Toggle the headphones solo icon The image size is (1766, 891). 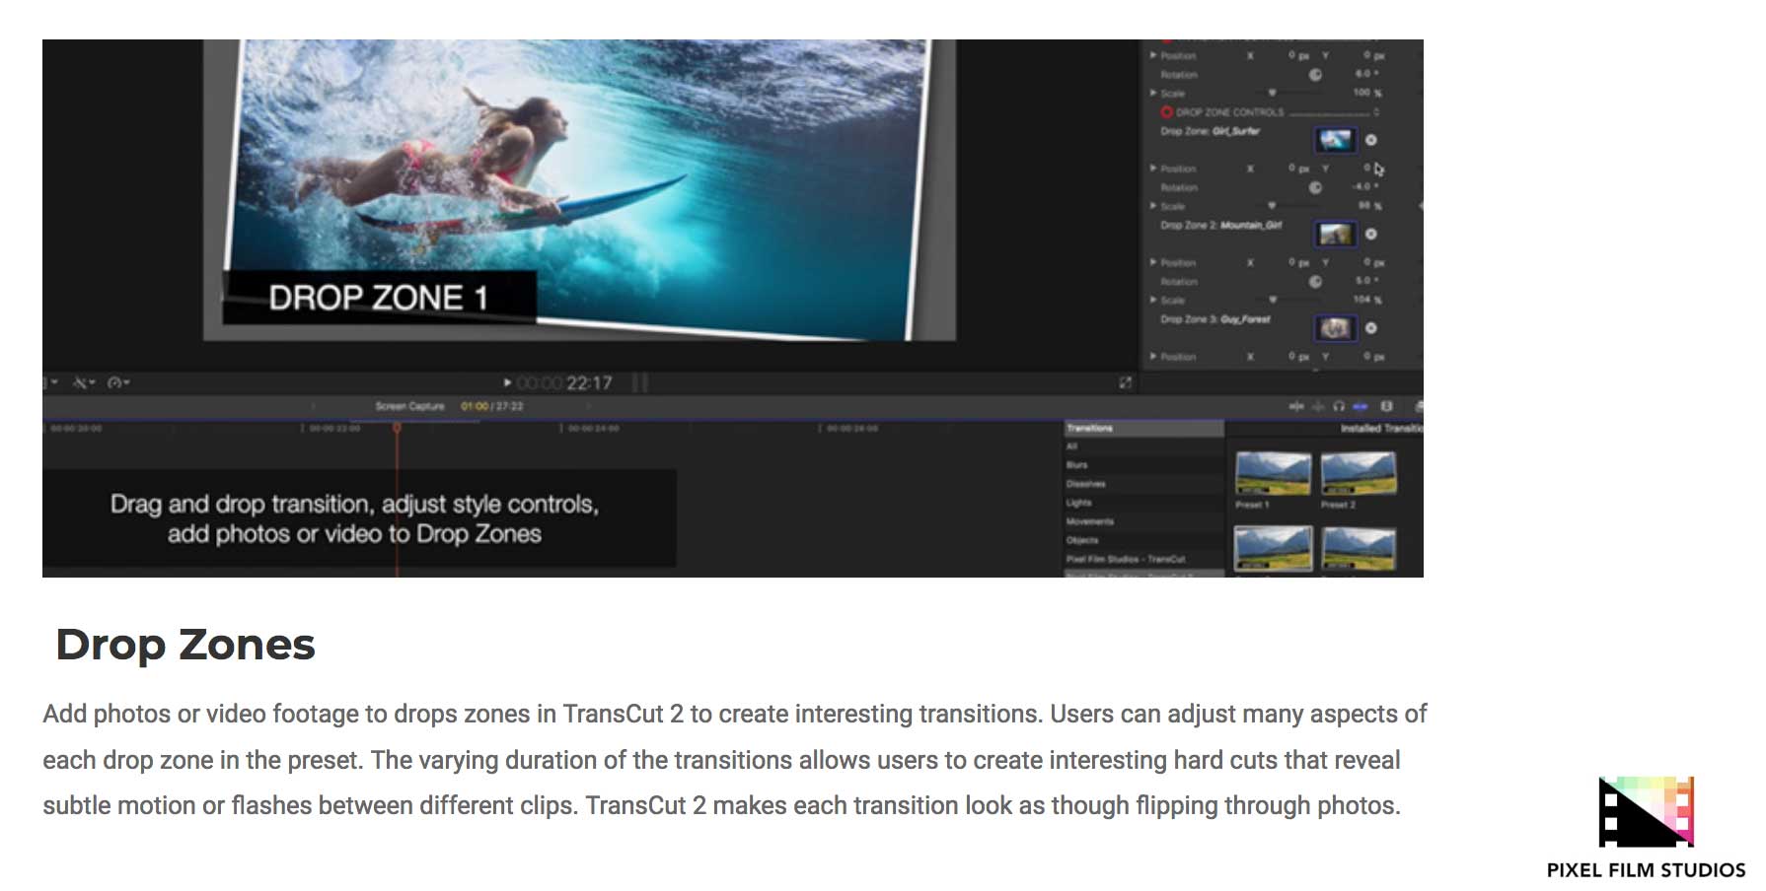point(1339,406)
